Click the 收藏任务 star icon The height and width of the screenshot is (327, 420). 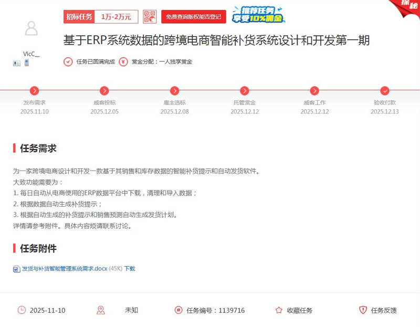click(x=279, y=310)
